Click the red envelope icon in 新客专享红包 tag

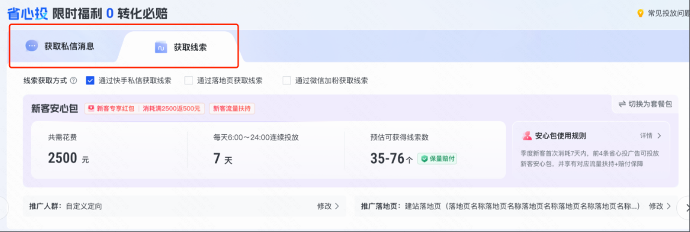coord(92,108)
